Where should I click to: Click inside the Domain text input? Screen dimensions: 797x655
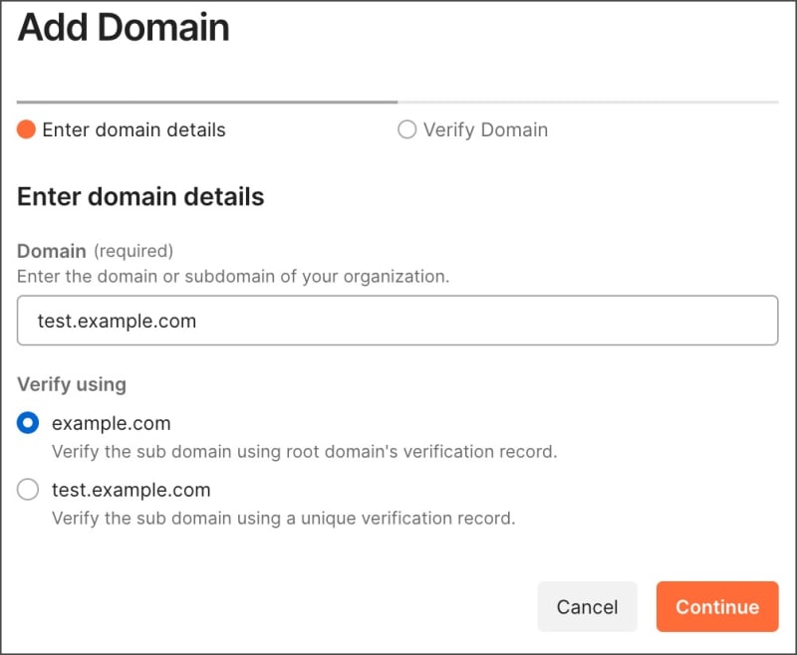coord(397,321)
